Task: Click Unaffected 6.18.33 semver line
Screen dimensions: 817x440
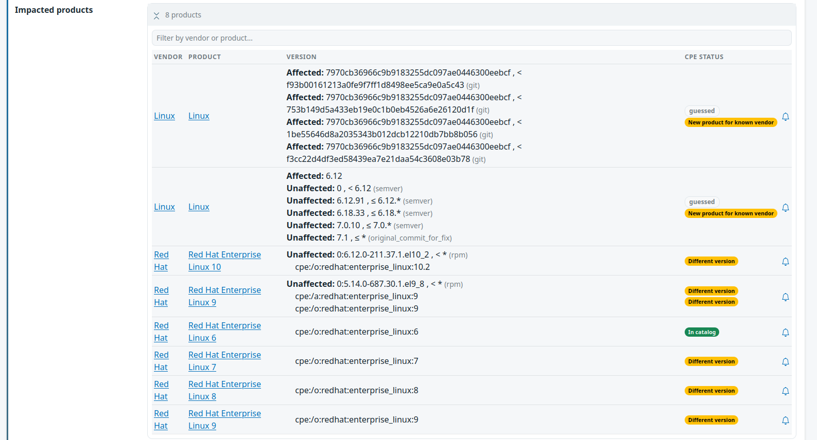Action: tap(359, 213)
